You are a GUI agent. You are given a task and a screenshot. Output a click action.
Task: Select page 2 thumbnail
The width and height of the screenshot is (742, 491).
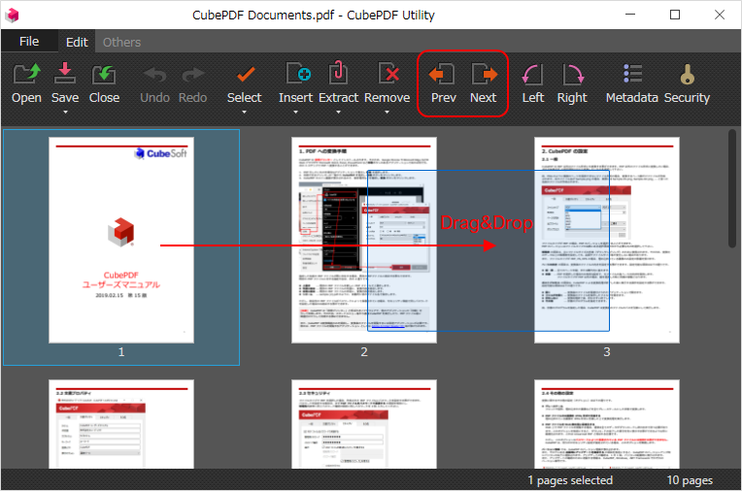pos(364,241)
